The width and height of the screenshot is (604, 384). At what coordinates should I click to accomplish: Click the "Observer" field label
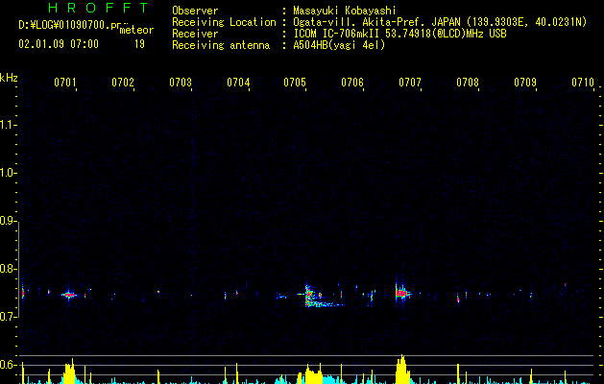[195, 11]
